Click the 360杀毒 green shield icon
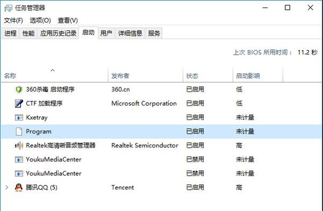 19,89
